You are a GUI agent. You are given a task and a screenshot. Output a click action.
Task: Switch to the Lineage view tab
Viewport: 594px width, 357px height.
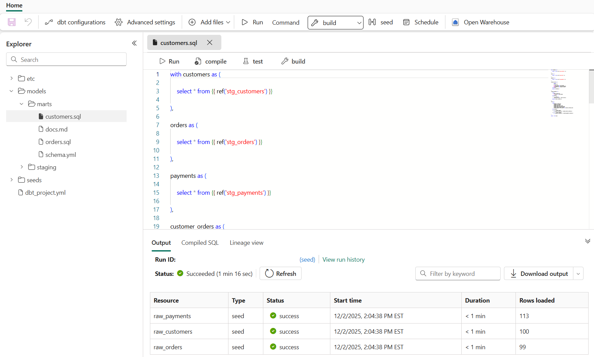(x=246, y=243)
